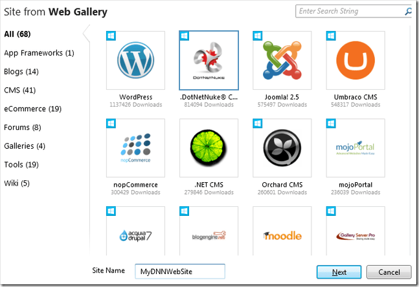Click 260601 Downloads text

pos(282,193)
